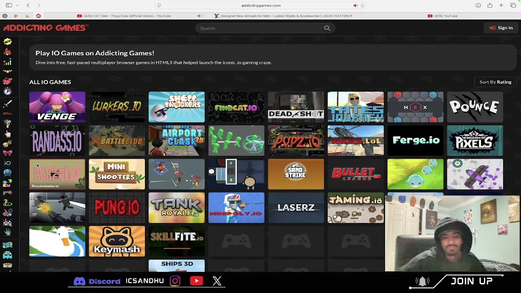Reload the addictinggames.com page
The height and width of the screenshot is (293, 521).
click(362, 5)
